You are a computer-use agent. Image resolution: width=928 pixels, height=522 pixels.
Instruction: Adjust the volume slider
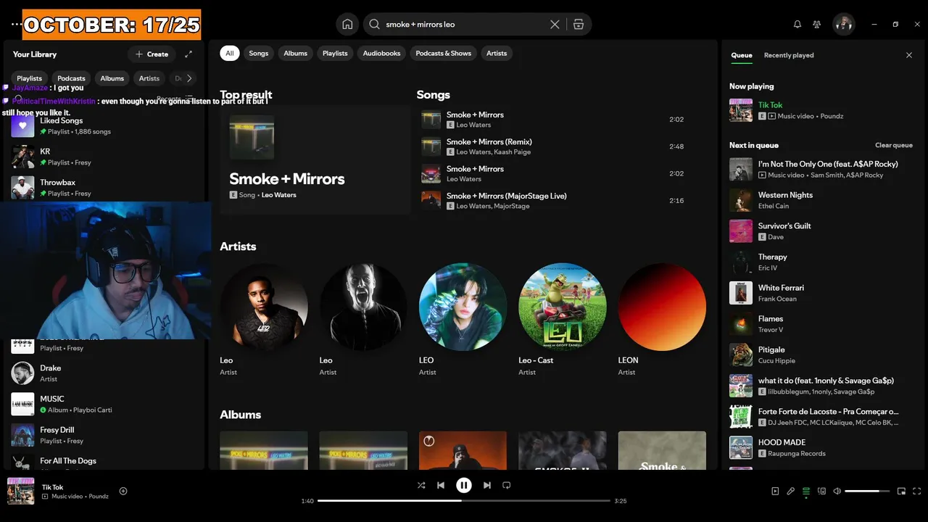[x=867, y=491]
